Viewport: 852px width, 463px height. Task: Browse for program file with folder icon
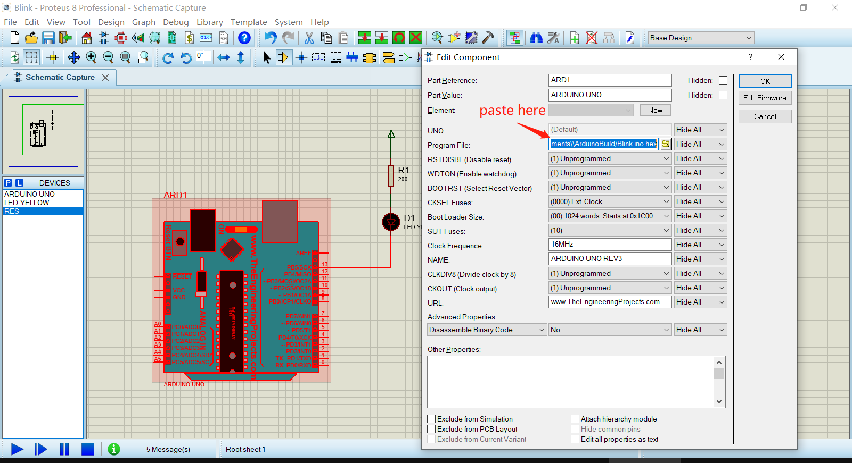[x=666, y=144]
